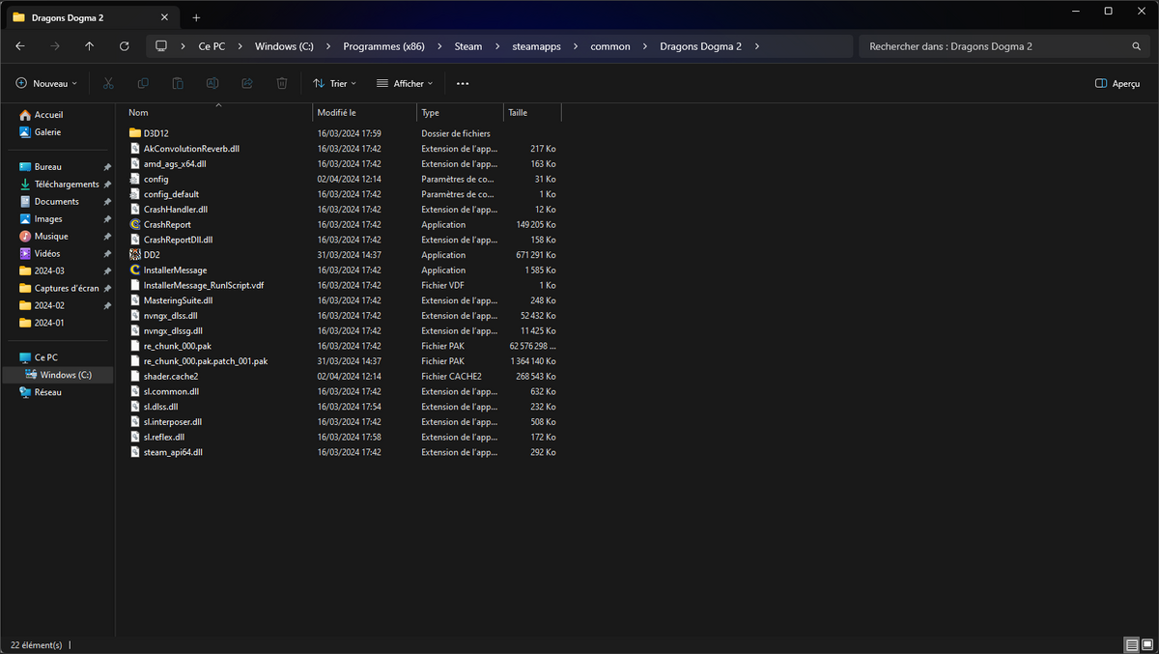Click the Cut scissors icon
Viewport: 1159px width, 654px height.
point(108,84)
